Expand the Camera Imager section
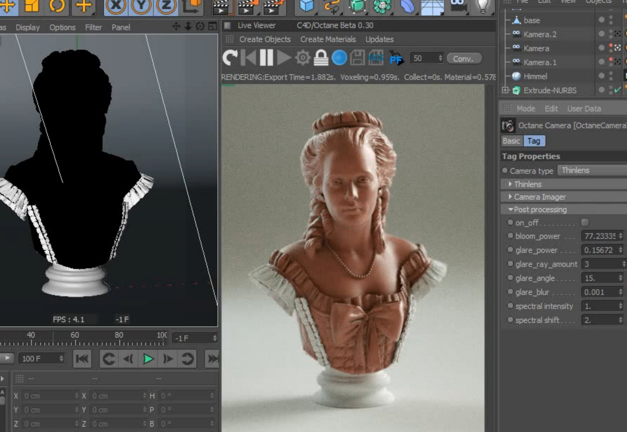The image size is (627, 432). point(510,197)
